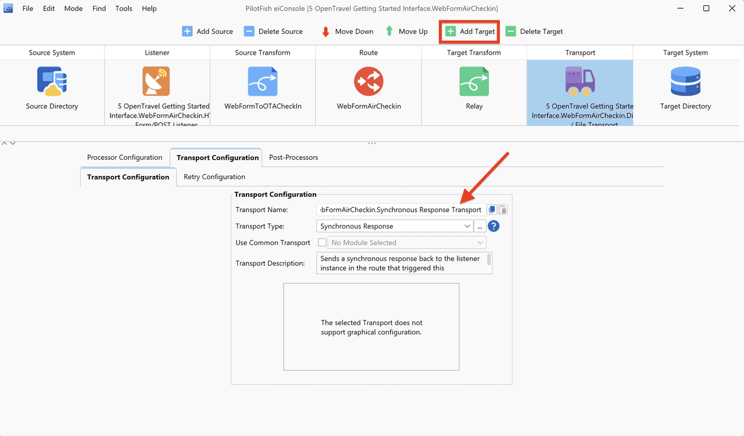Click the Add Target button
The image size is (744, 436).
pos(470,31)
